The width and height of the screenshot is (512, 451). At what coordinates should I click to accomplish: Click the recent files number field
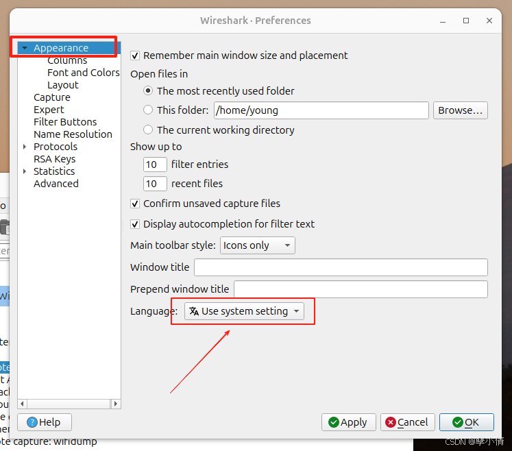coord(155,184)
